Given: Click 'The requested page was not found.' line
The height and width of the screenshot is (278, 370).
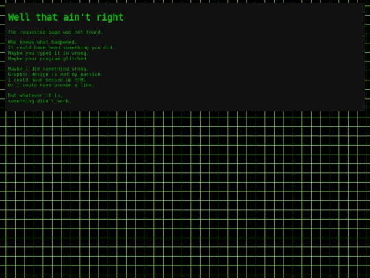Looking at the screenshot, I should click(x=56, y=32).
